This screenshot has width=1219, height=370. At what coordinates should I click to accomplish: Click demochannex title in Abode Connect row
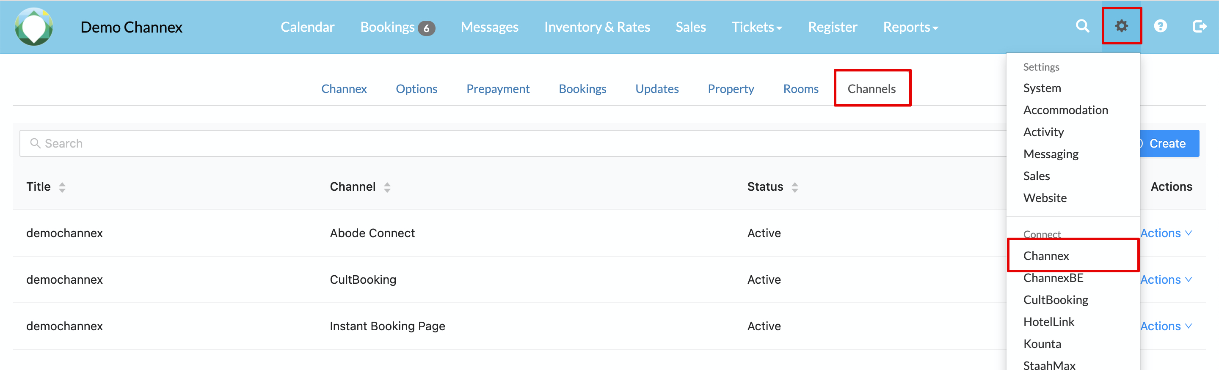click(64, 233)
